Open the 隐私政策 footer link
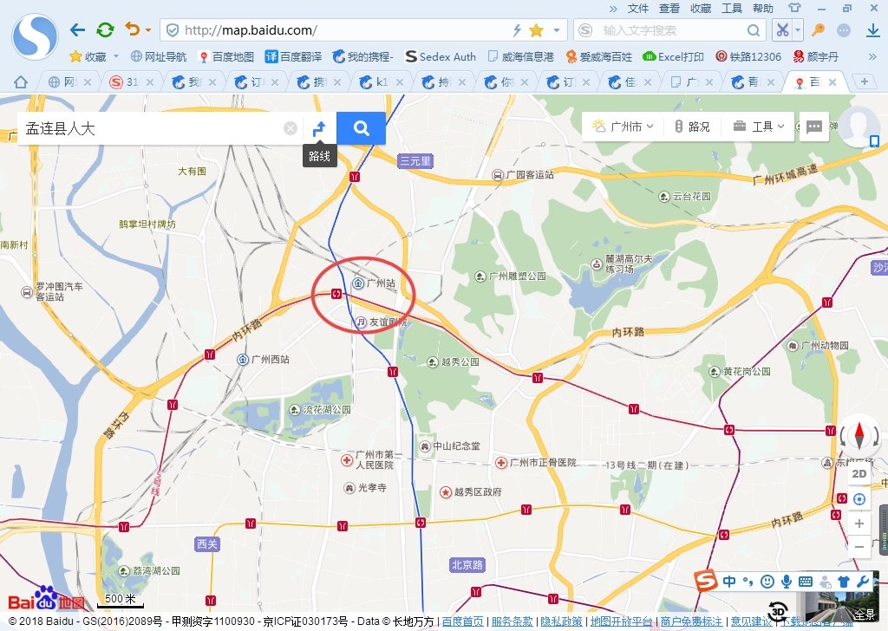The height and width of the screenshot is (631, 888). click(x=561, y=621)
